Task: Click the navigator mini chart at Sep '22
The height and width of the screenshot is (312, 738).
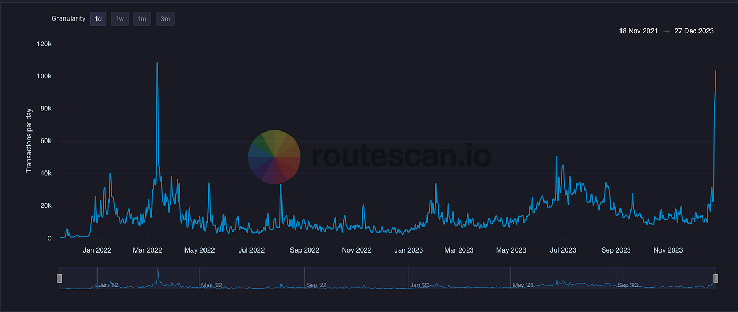Action: point(316,285)
